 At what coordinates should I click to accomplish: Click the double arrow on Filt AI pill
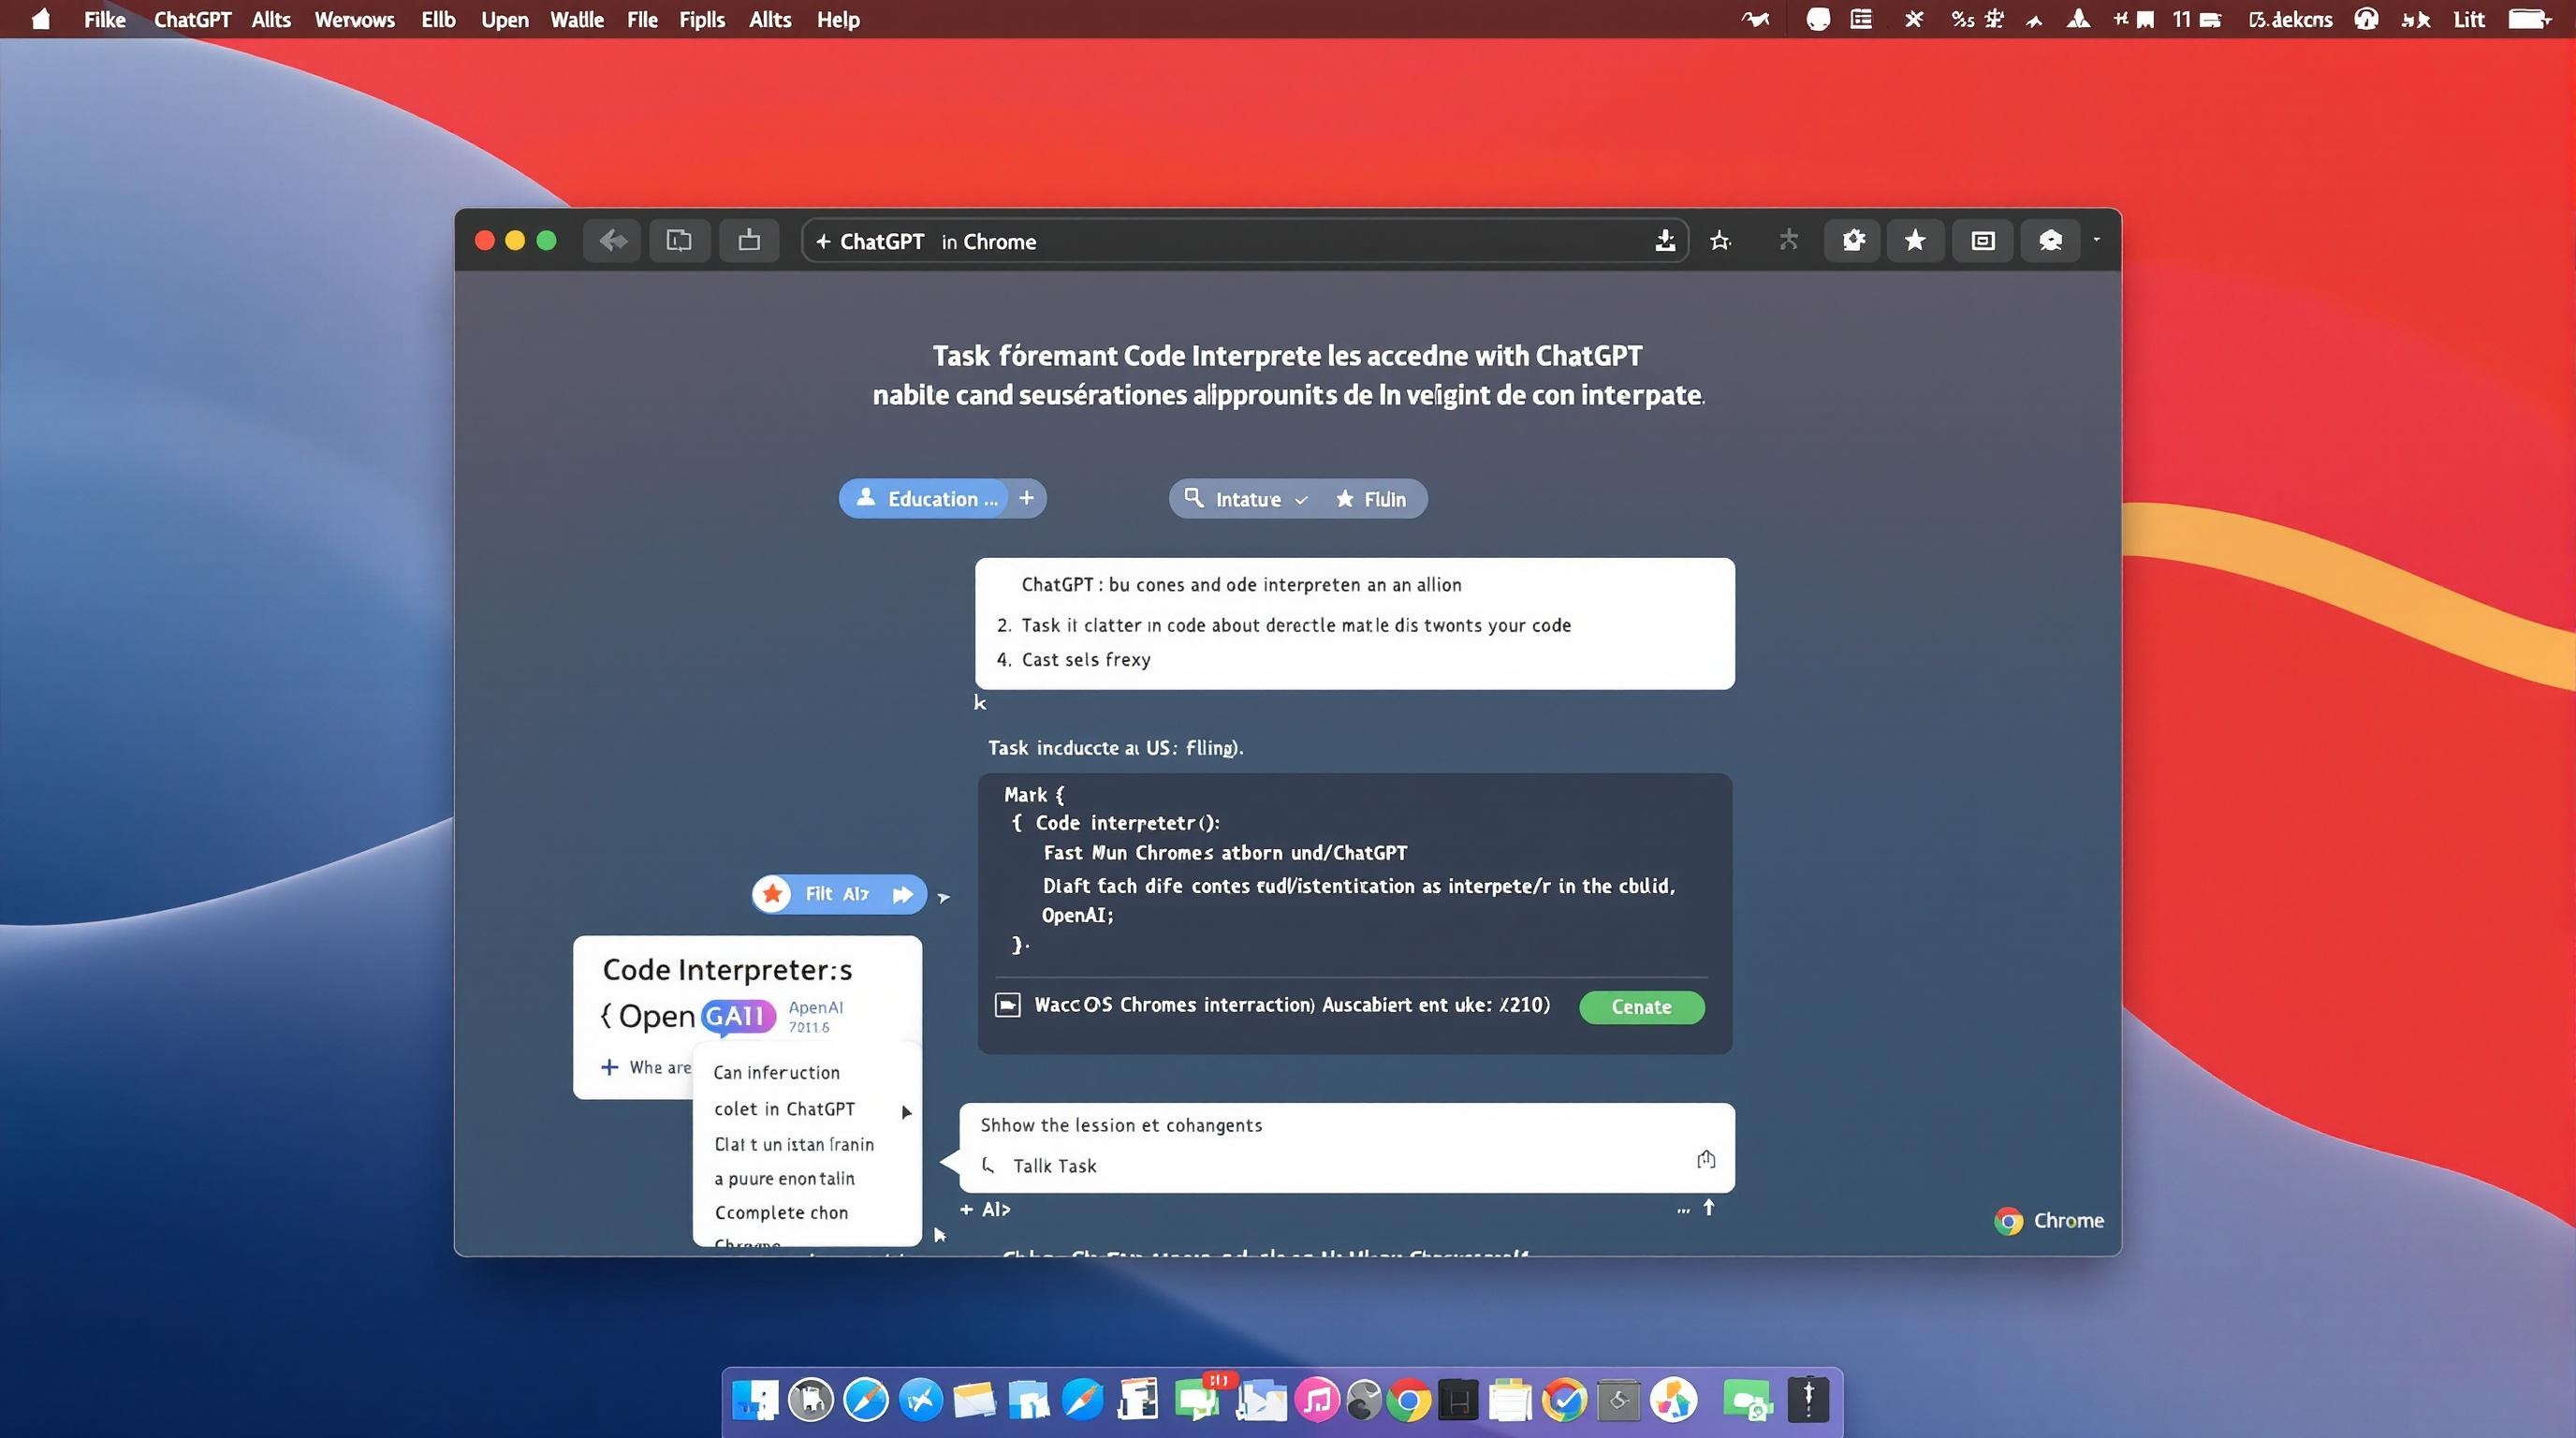(902, 894)
